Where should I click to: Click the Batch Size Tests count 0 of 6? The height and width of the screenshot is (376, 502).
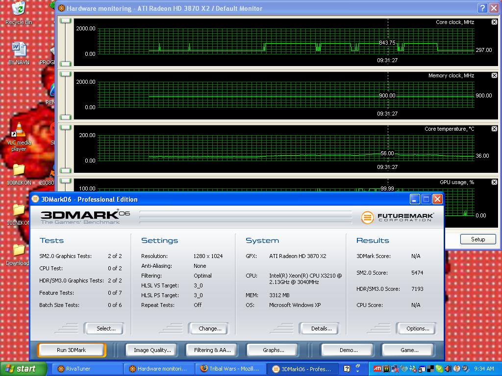click(115, 305)
